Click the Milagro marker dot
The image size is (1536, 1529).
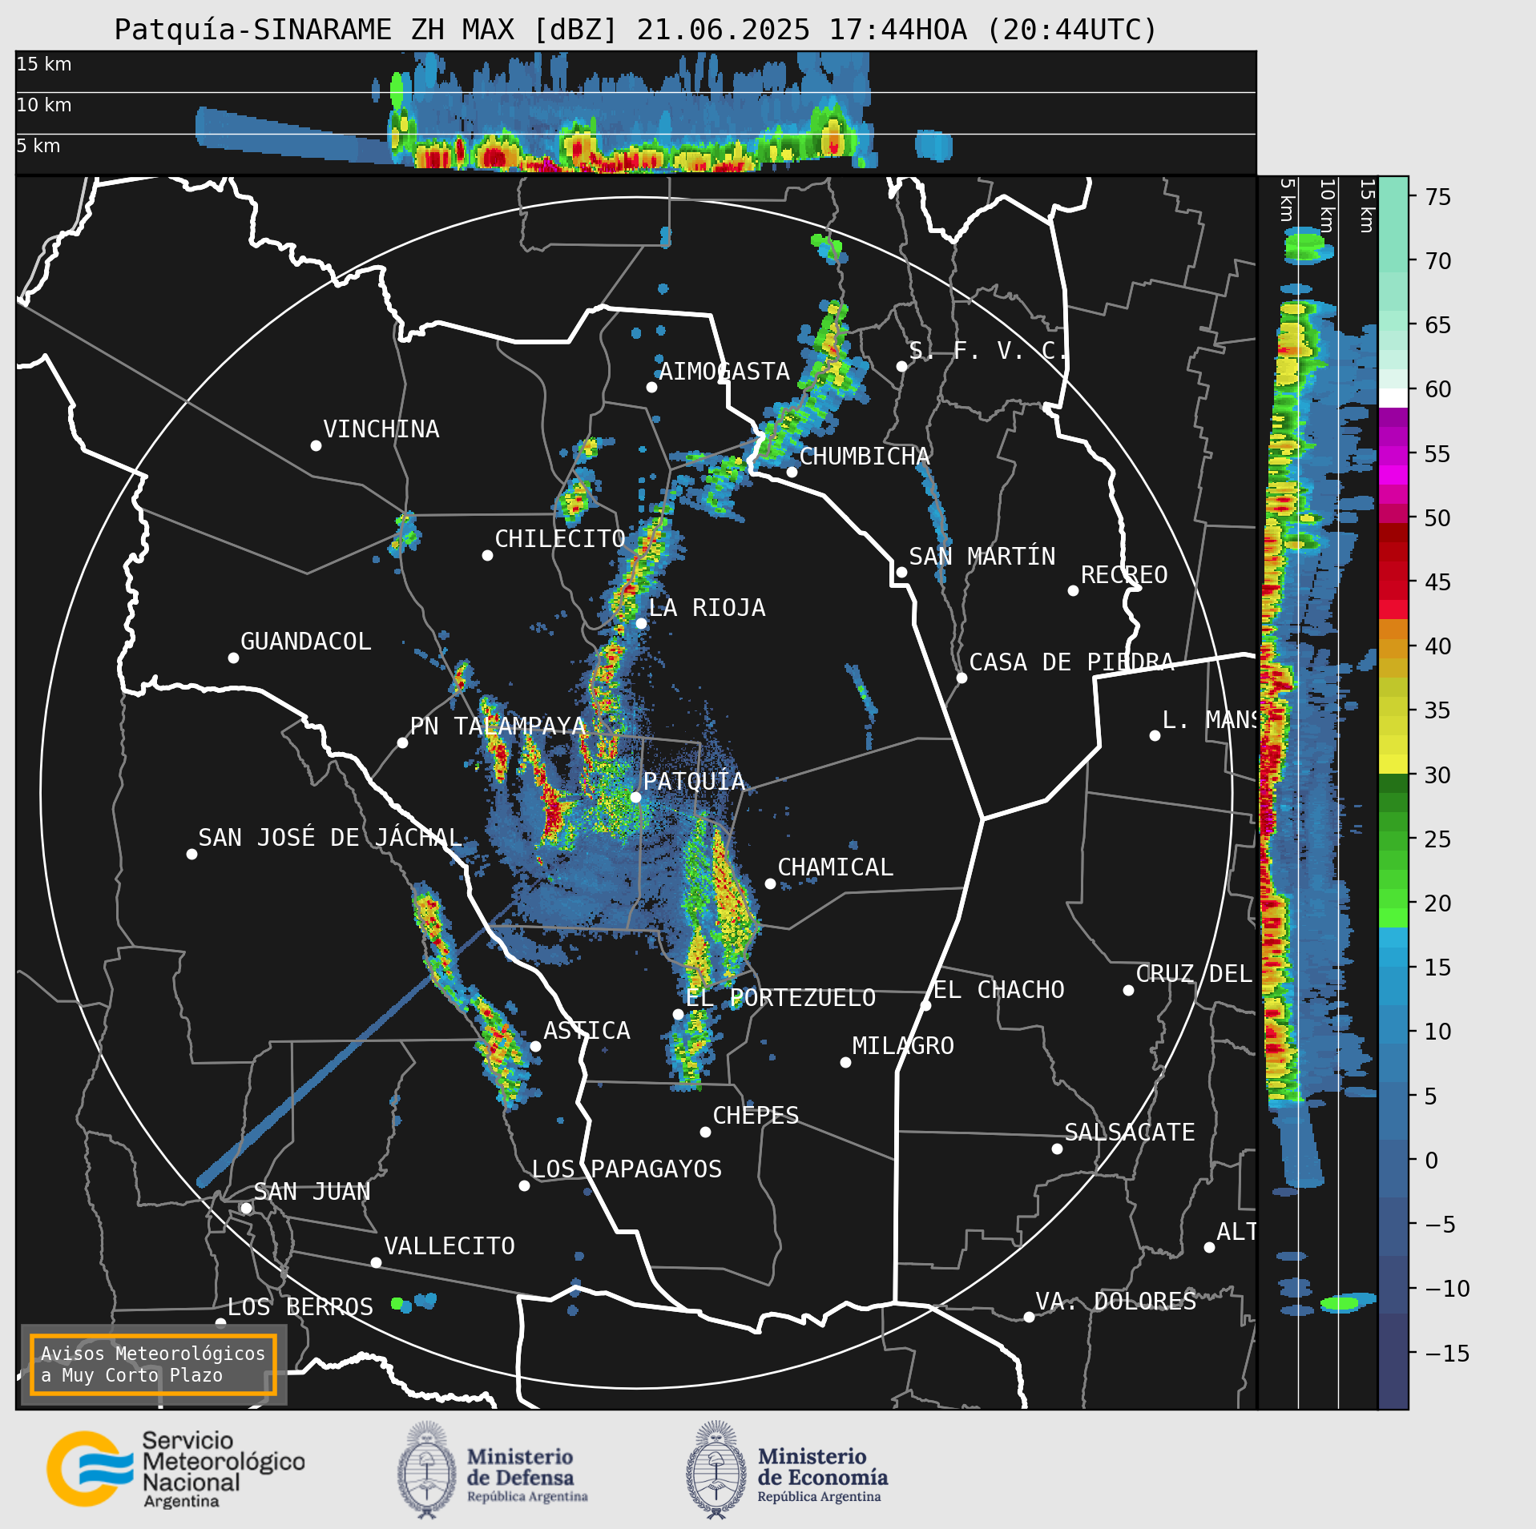[845, 1062]
